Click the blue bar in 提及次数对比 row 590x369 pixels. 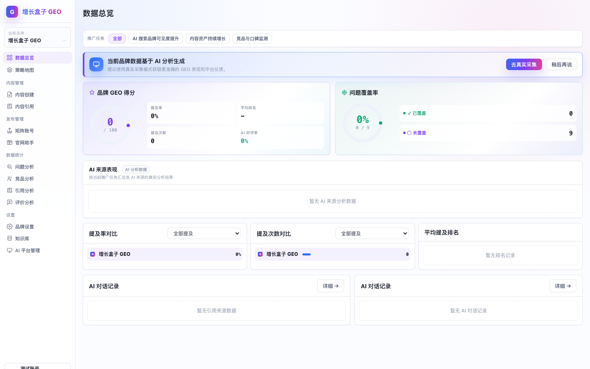click(306, 254)
